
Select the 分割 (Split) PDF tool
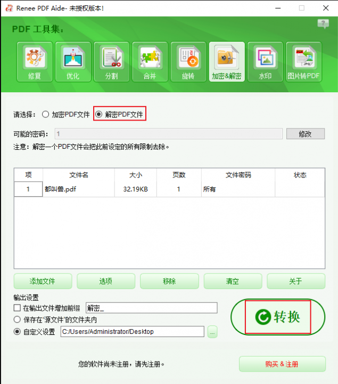(x=111, y=61)
